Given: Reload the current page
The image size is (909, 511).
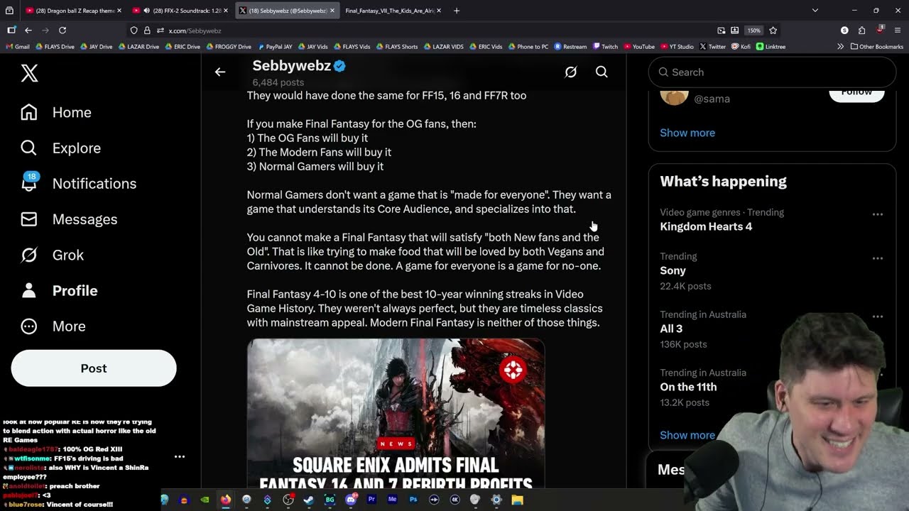Looking at the screenshot, I should 62,31.
